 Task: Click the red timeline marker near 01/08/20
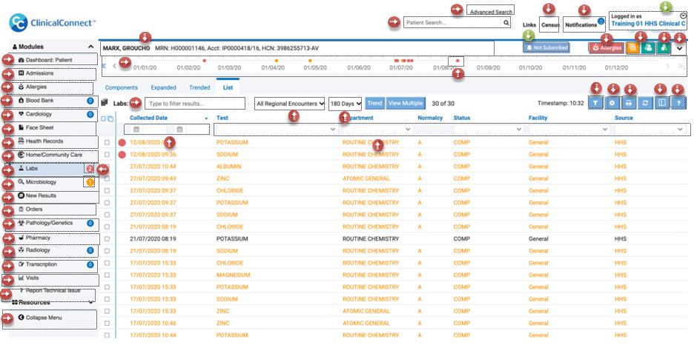457,61
